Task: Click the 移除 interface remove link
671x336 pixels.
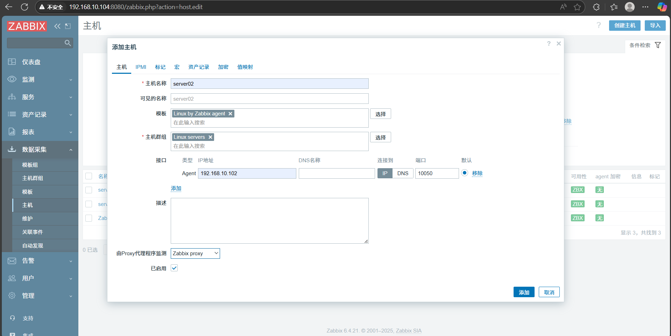Action: (x=477, y=173)
